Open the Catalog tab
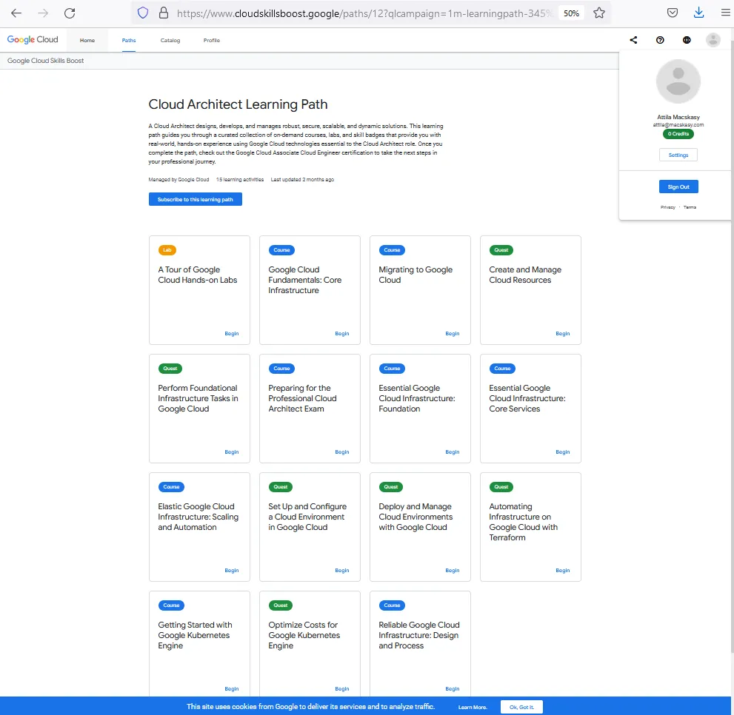Image resolution: width=734 pixels, height=715 pixels. [x=170, y=40]
